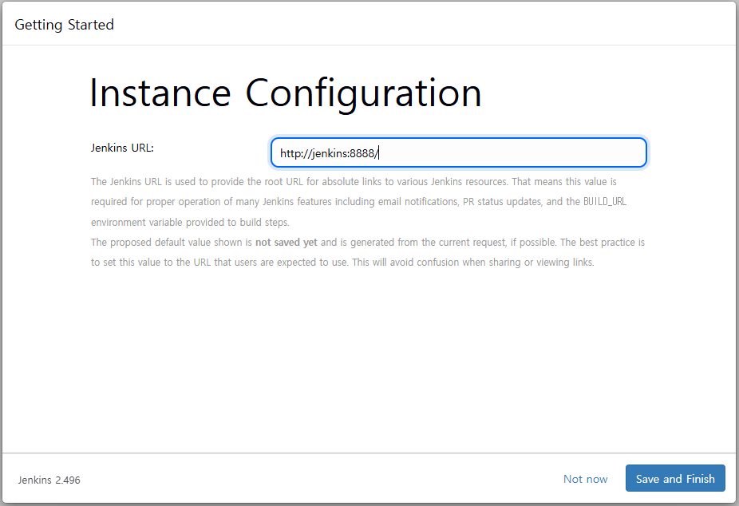Click Save and Finish button
739x506 pixels.
click(x=675, y=479)
